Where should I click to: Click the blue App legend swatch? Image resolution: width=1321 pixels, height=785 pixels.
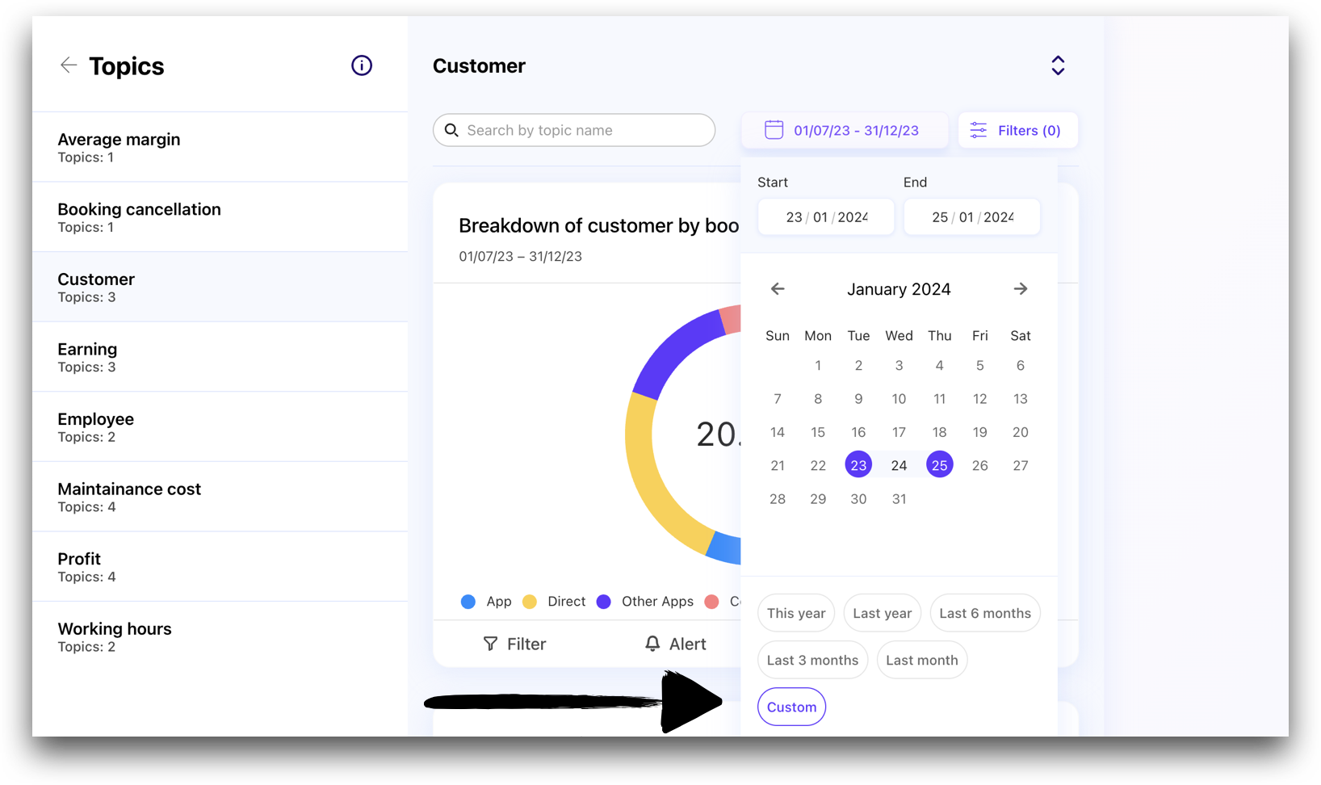(468, 601)
